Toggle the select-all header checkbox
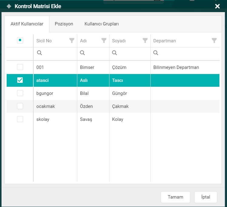 [20, 40]
